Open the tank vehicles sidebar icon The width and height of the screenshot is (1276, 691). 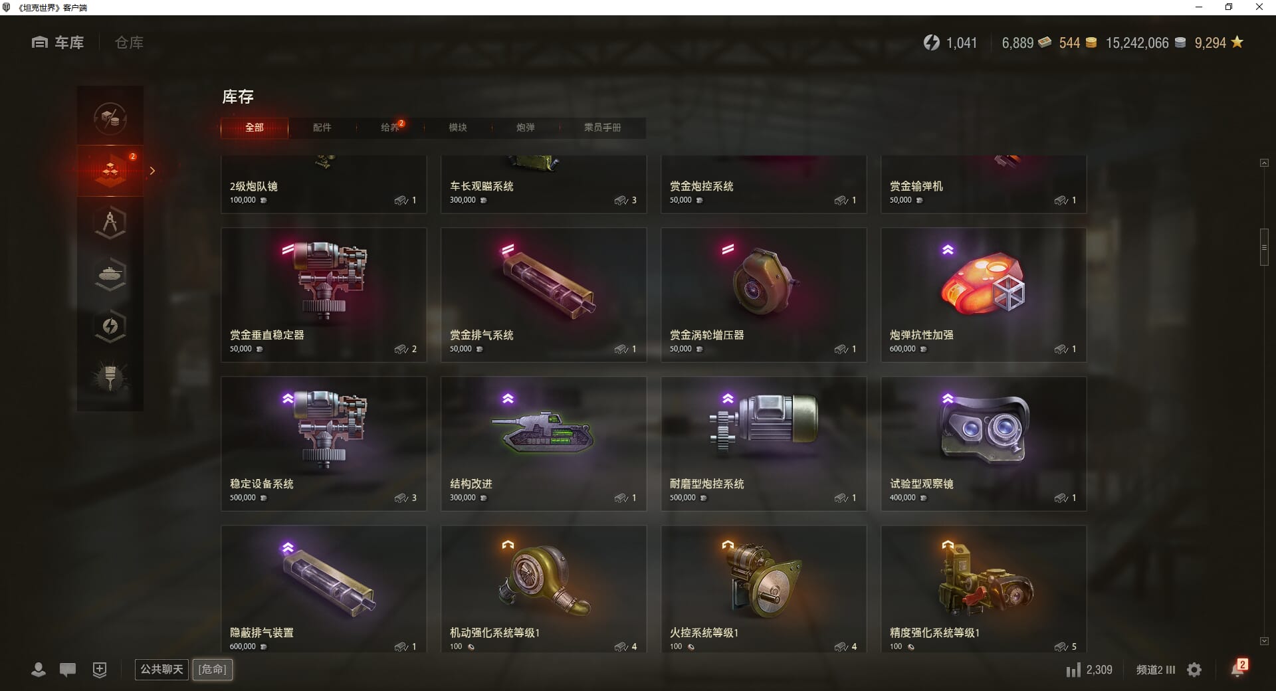110,274
